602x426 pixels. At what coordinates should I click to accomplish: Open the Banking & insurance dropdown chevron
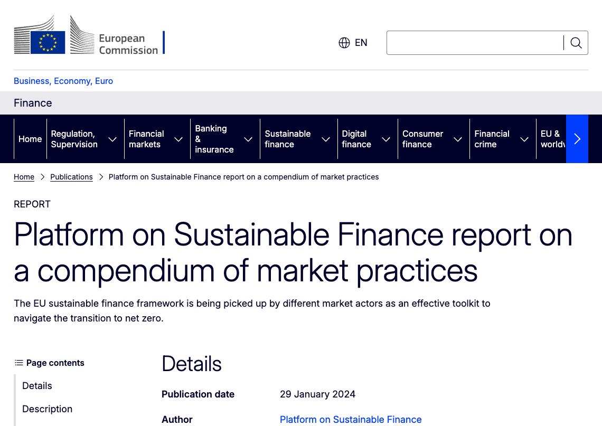(x=248, y=139)
